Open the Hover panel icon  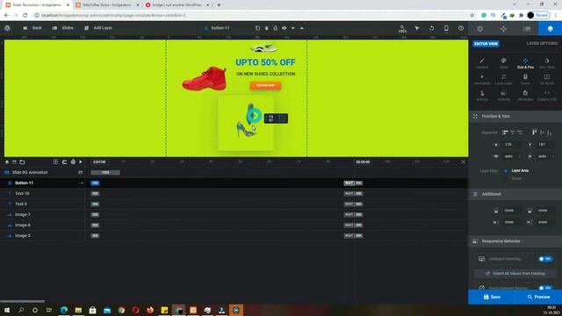pos(525,79)
